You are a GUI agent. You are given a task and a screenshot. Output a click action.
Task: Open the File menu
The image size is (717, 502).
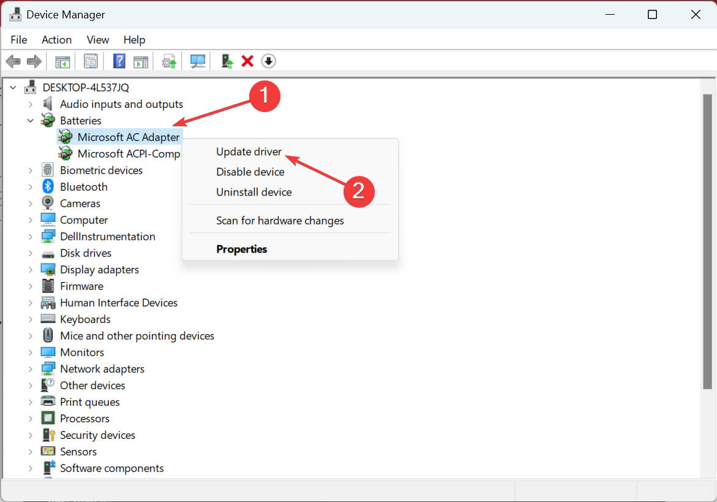tap(19, 40)
